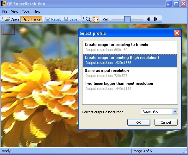The image size is (188, 155).
Task: Select 'Create image for printing' profile
Action: [x=130, y=61]
